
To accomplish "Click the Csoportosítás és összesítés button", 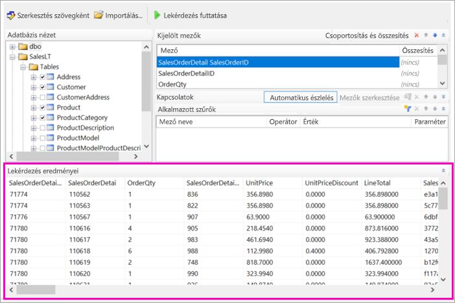I will tap(367, 36).
